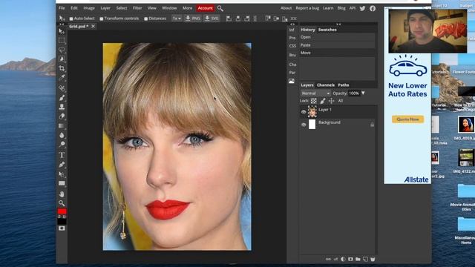Viewport: 475px width, 267px height.
Task: Hide Layer 1 using its eye icon
Action: pyautogui.click(x=304, y=112)
